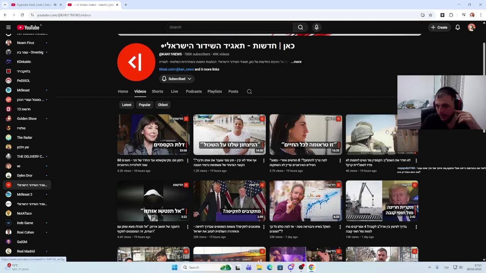
Task: Open the Podcasts tab
Action: pos(194,91)
